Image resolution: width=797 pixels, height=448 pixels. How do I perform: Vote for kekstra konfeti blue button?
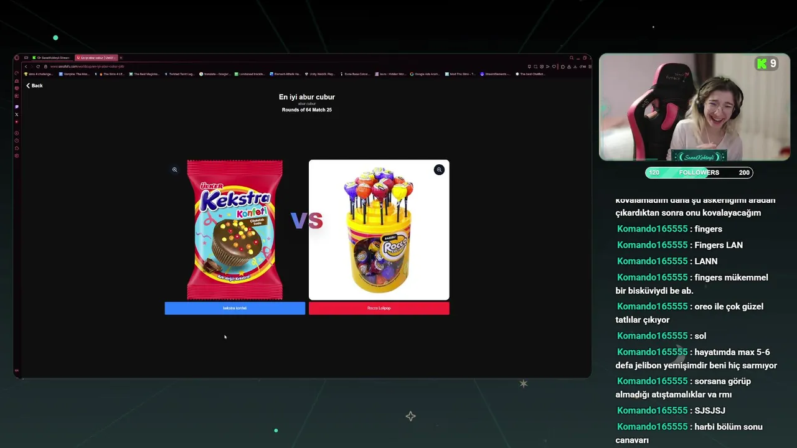235,308
